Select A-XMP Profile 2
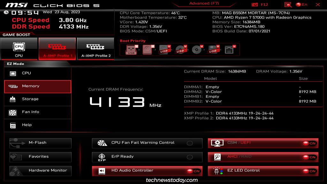 coord(96,49)
